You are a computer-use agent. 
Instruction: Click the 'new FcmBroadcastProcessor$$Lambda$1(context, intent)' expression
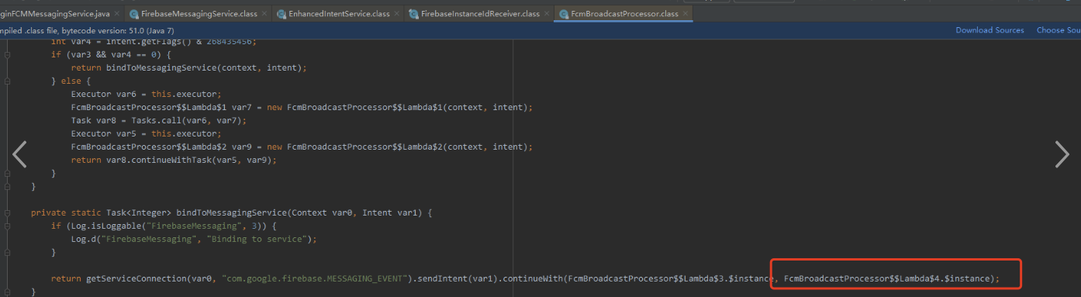click(399, 107)
